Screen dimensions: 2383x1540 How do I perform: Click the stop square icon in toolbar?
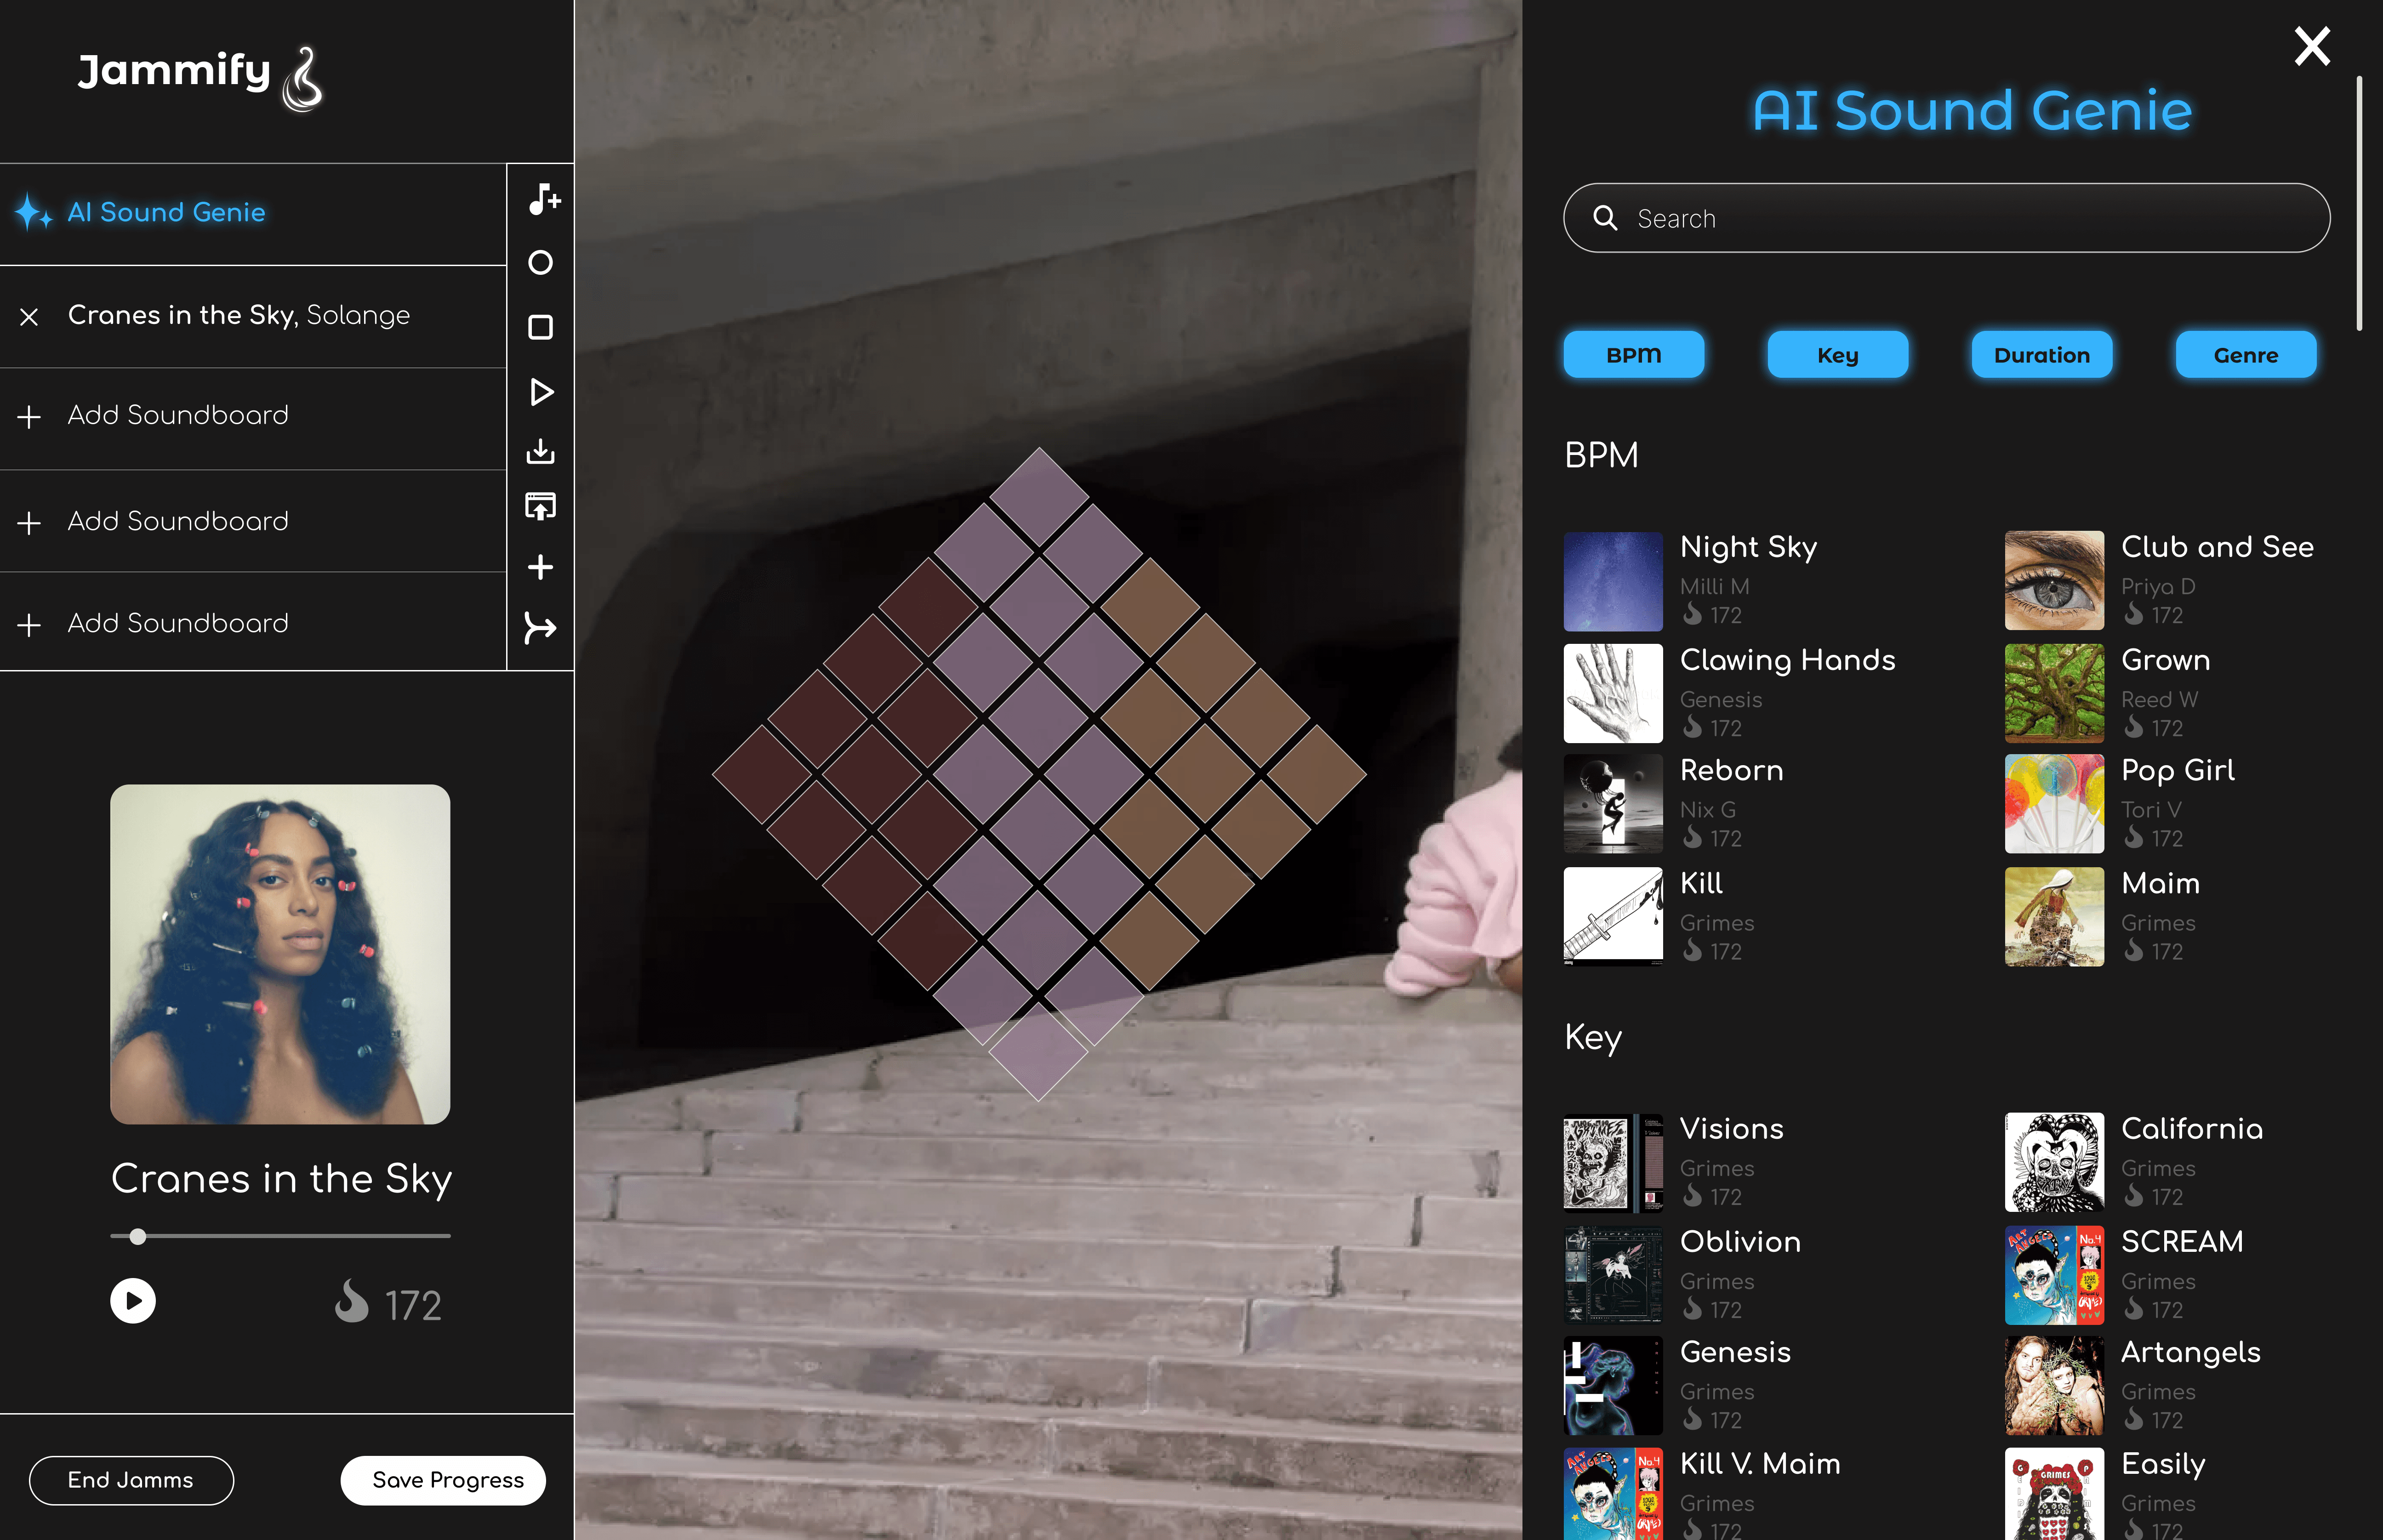(540, 327)
